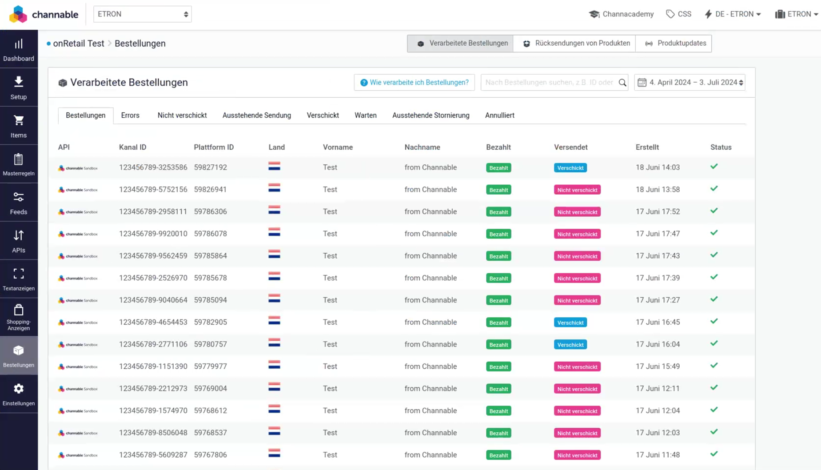Click the order search input field
821x470 pixels.
pos(549,83)
